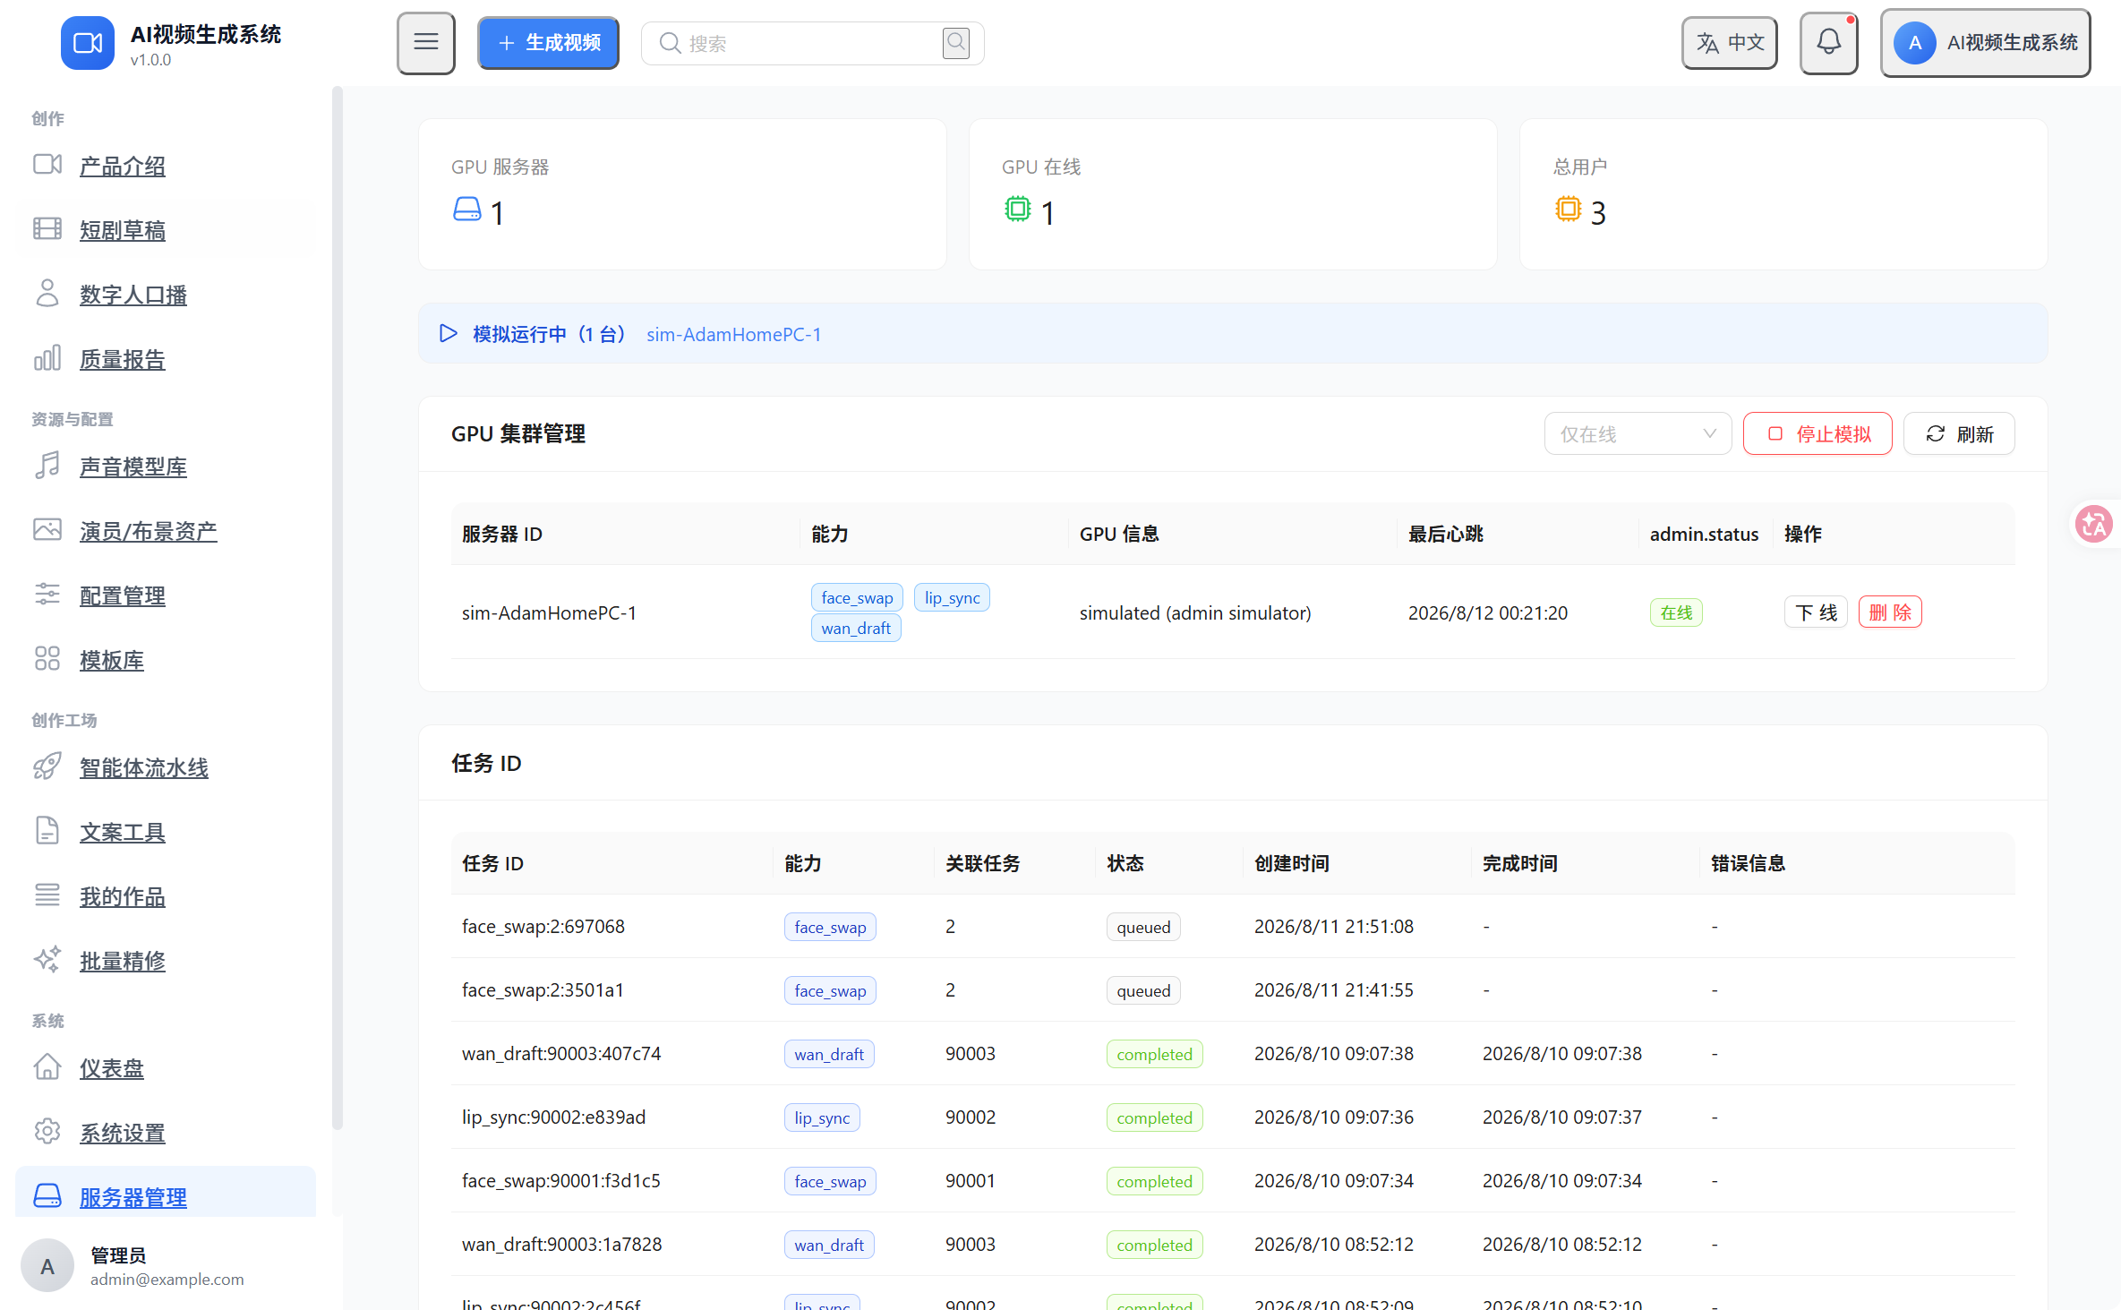
Task: Open 配置管理 link
Action: click(x=123, y=596)
